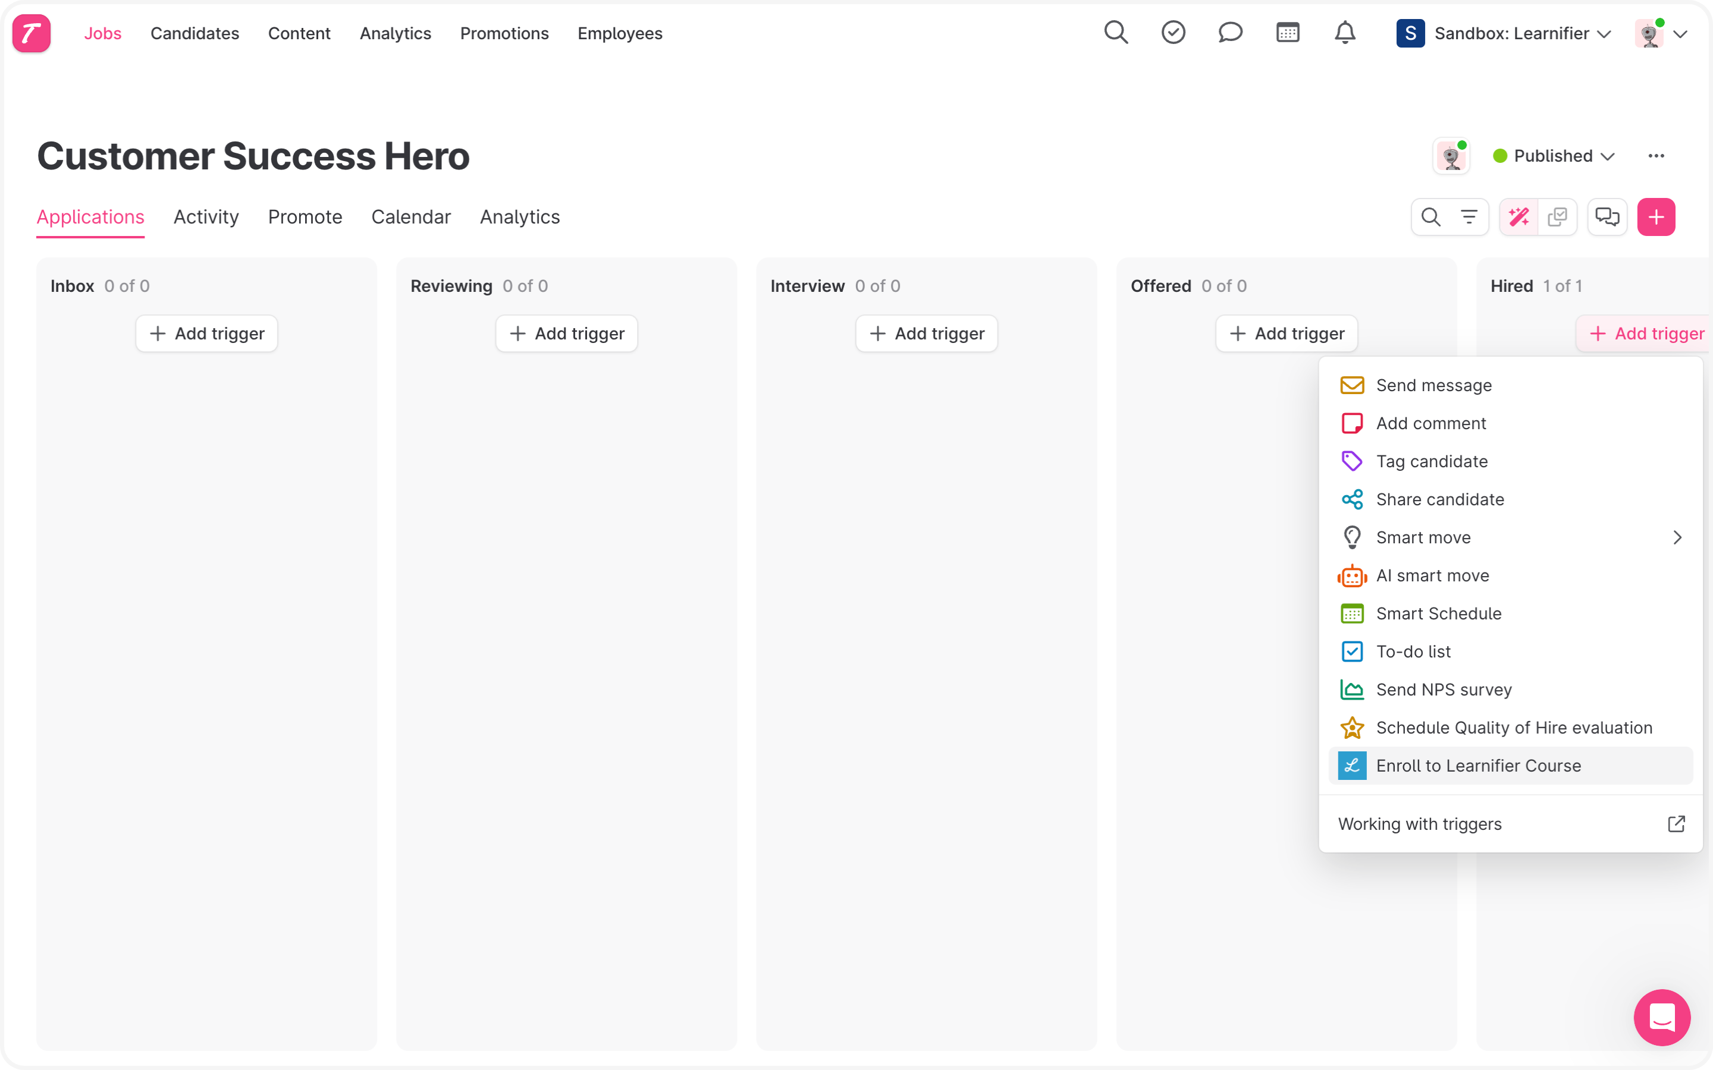Go to Candidates in main navigation
The width and height of the screenshot is (1713, 1070).
point(194,33)
